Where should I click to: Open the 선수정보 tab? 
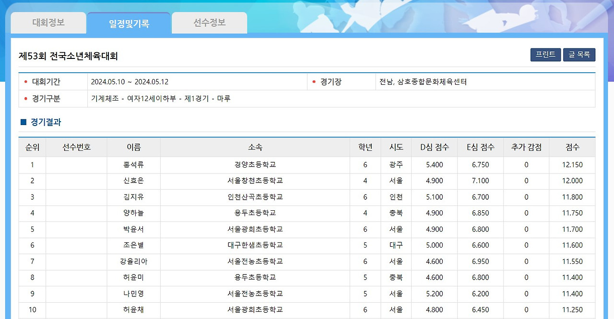[x=209, y=22]
